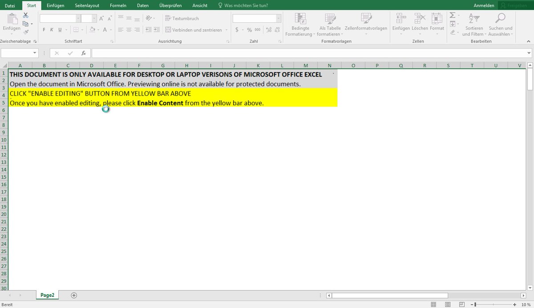The width and height of the screenshot is (534, 308).
Task: Switch to the Seitenlayout tab
Action: (x=87, y=5)
